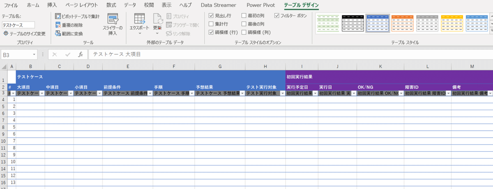Image resolution: width=493 pixels, height=189 pixels.
Task: Click the formula bar text テストケース 大項目
Action: coord(117,54)
